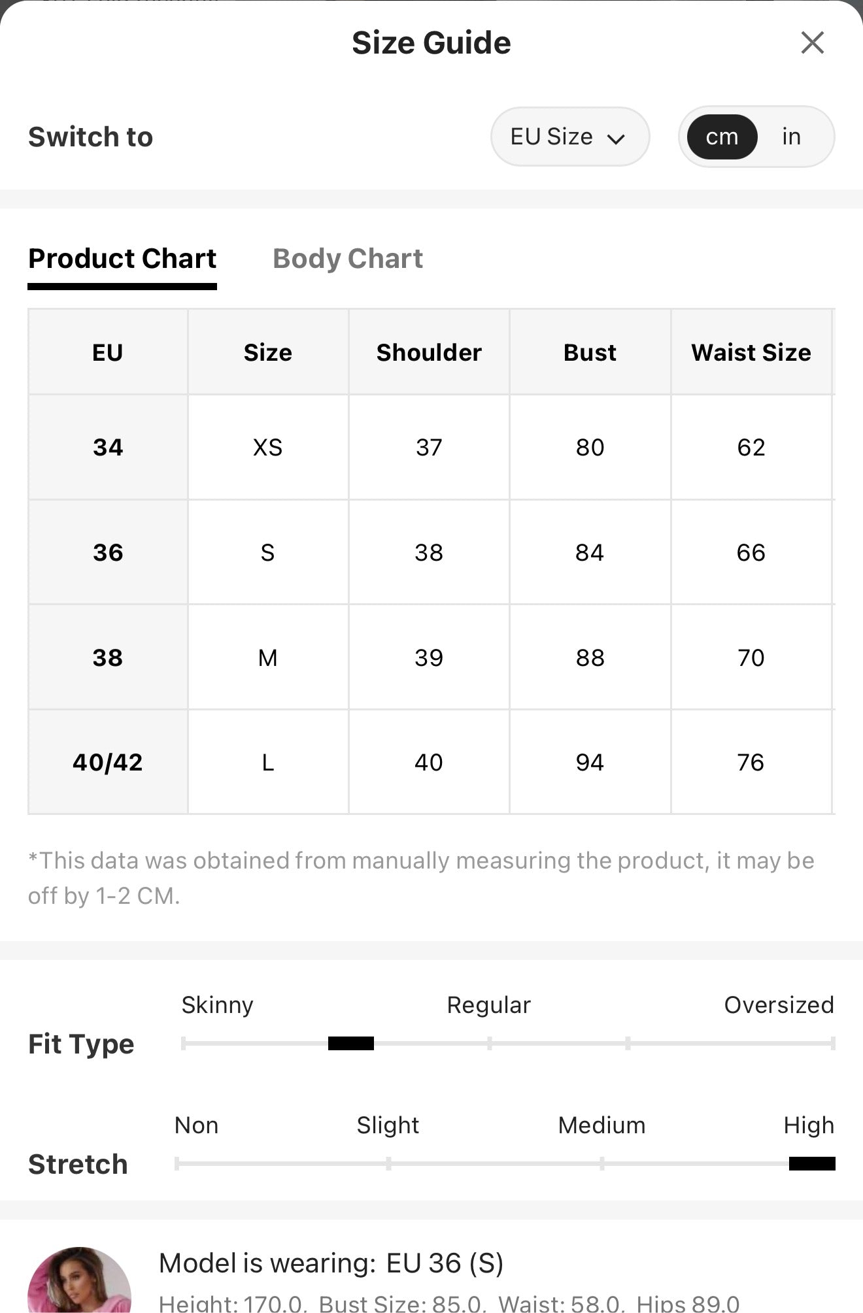Select the EU 34 row header
863x1313 pixels.
[x=108, y=447]
